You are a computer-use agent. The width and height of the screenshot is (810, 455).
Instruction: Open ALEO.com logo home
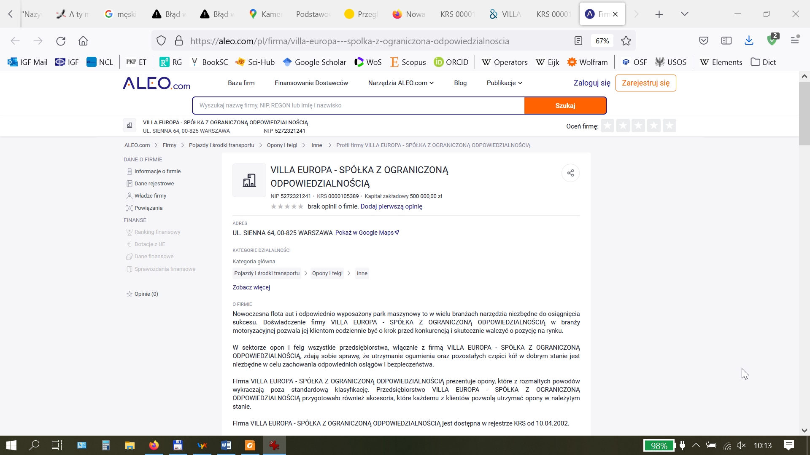(157, 83)
